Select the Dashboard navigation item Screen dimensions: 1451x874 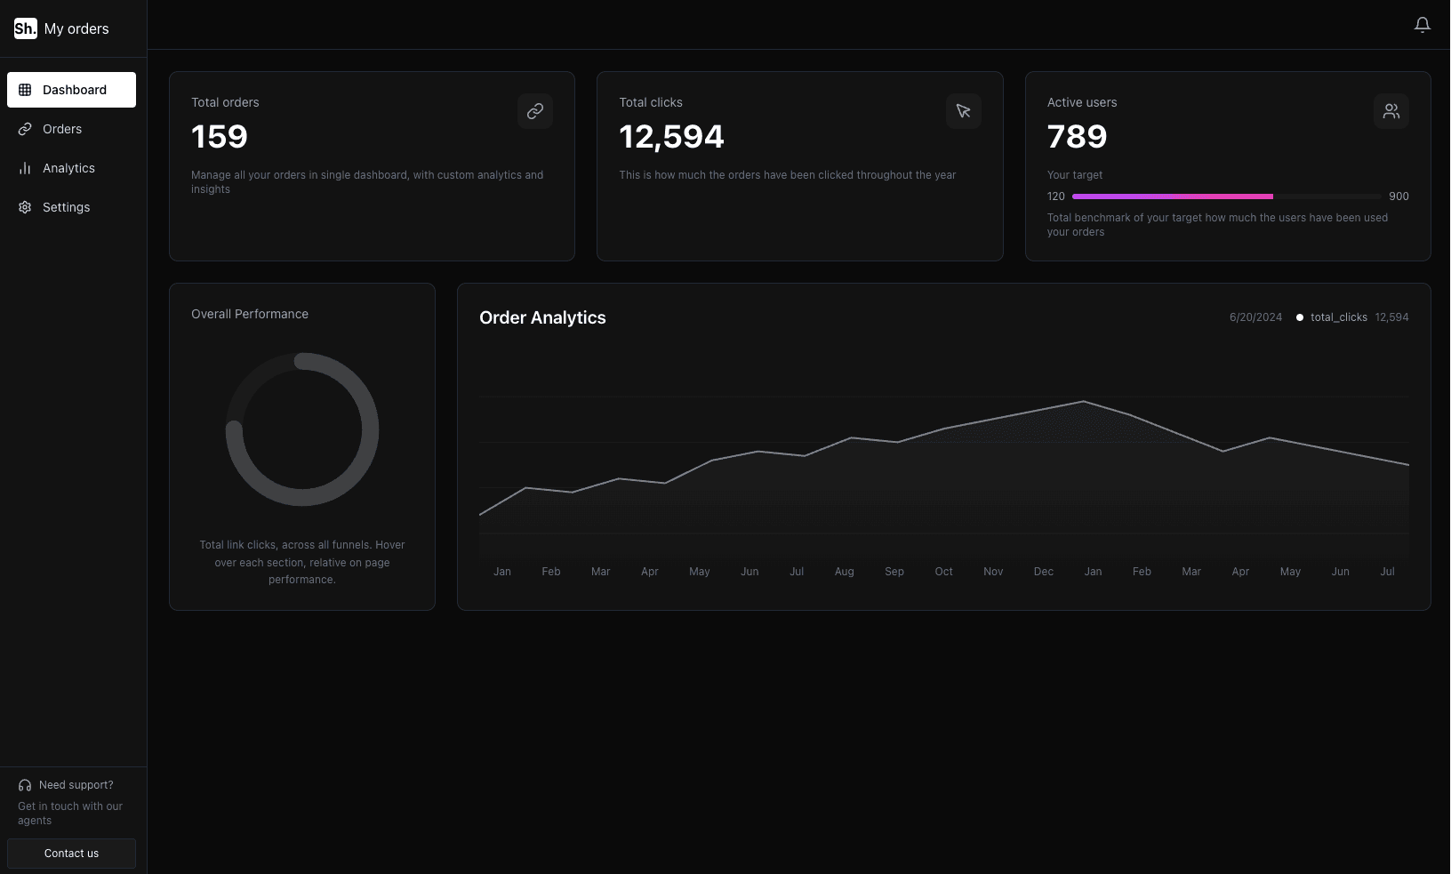click(x=73, y=89)
